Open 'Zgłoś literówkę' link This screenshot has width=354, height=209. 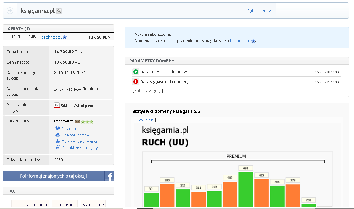click(x=261, y=11)
